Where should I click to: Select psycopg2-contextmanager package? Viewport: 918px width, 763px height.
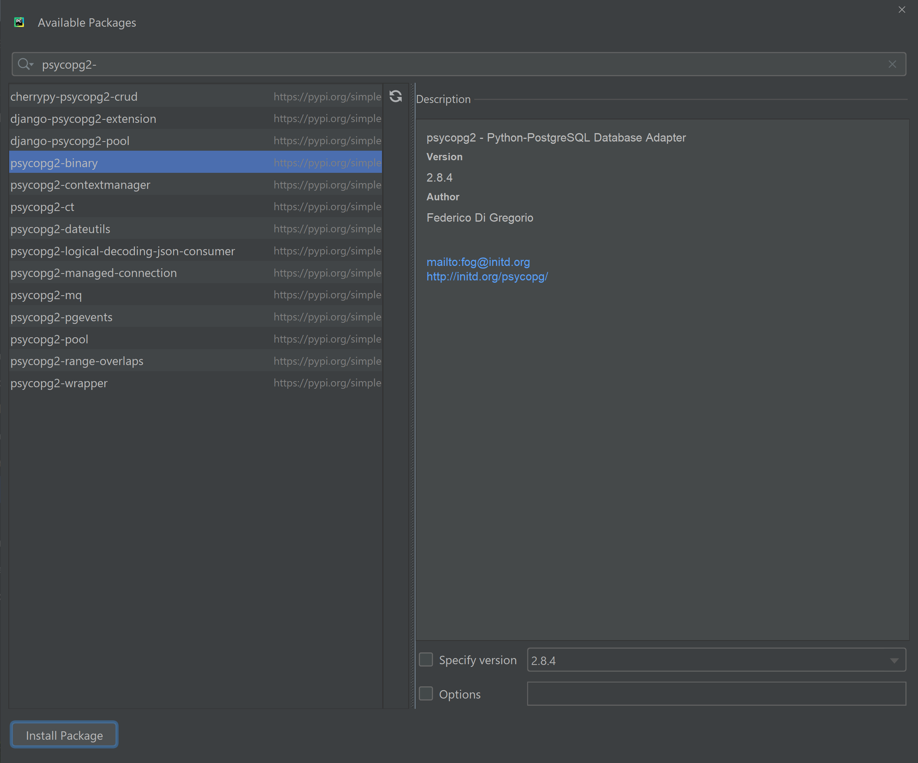point(81,185)
